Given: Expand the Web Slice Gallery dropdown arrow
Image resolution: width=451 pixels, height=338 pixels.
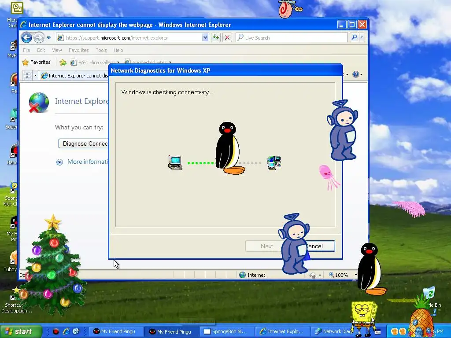Looking at the screenshot, I should (118, 62).
